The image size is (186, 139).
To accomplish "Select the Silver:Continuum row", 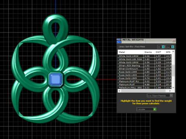I will [x=145, y=69].
